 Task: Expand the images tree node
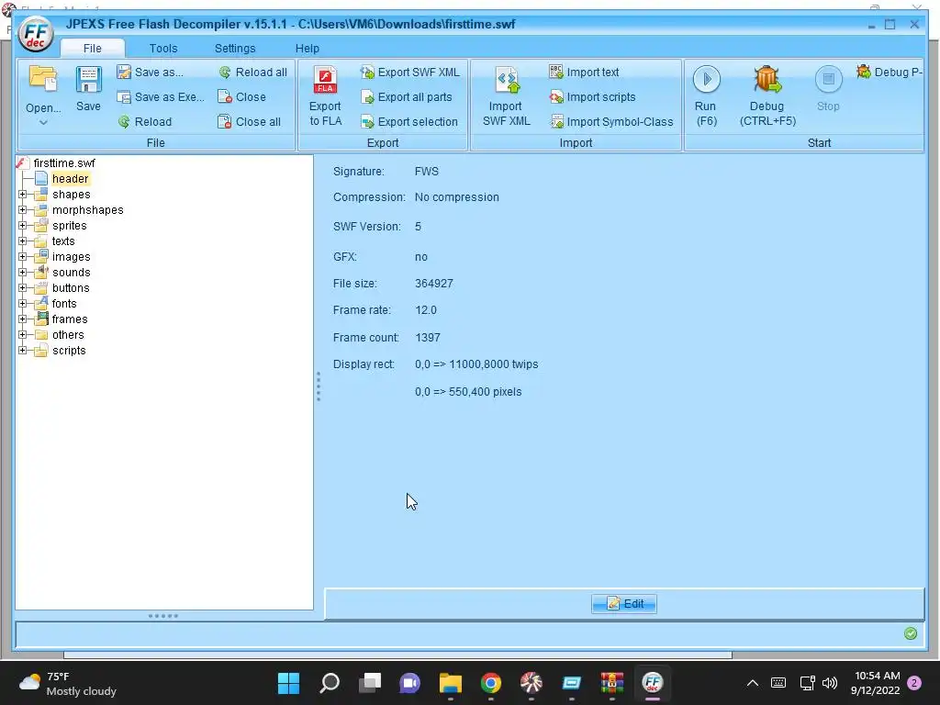click(x=23, y=257)
